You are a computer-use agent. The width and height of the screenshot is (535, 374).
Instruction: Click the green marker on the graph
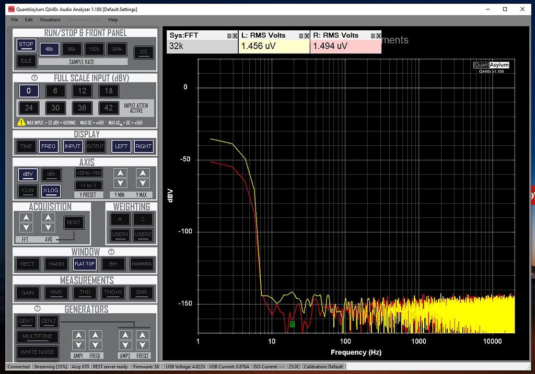(x=292, y=324)
